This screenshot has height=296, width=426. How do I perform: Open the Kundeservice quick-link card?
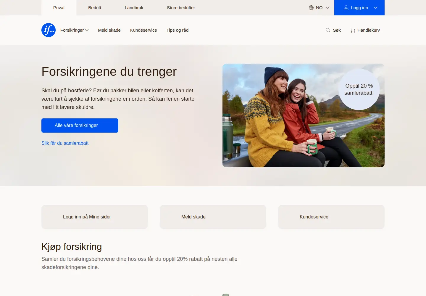331,217
